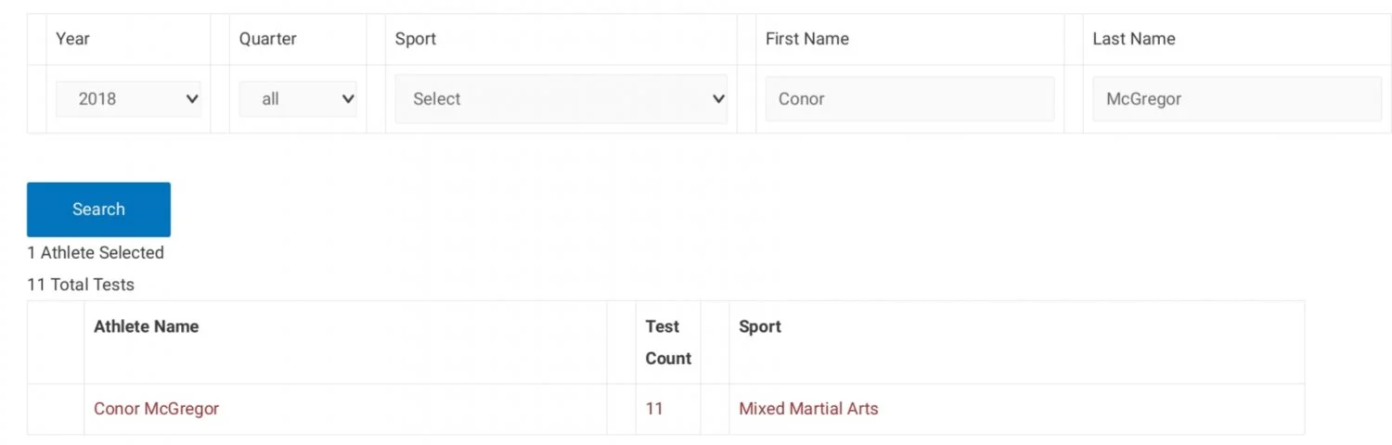Click the empty first cell of McGregor row

[x=56, y=409]
